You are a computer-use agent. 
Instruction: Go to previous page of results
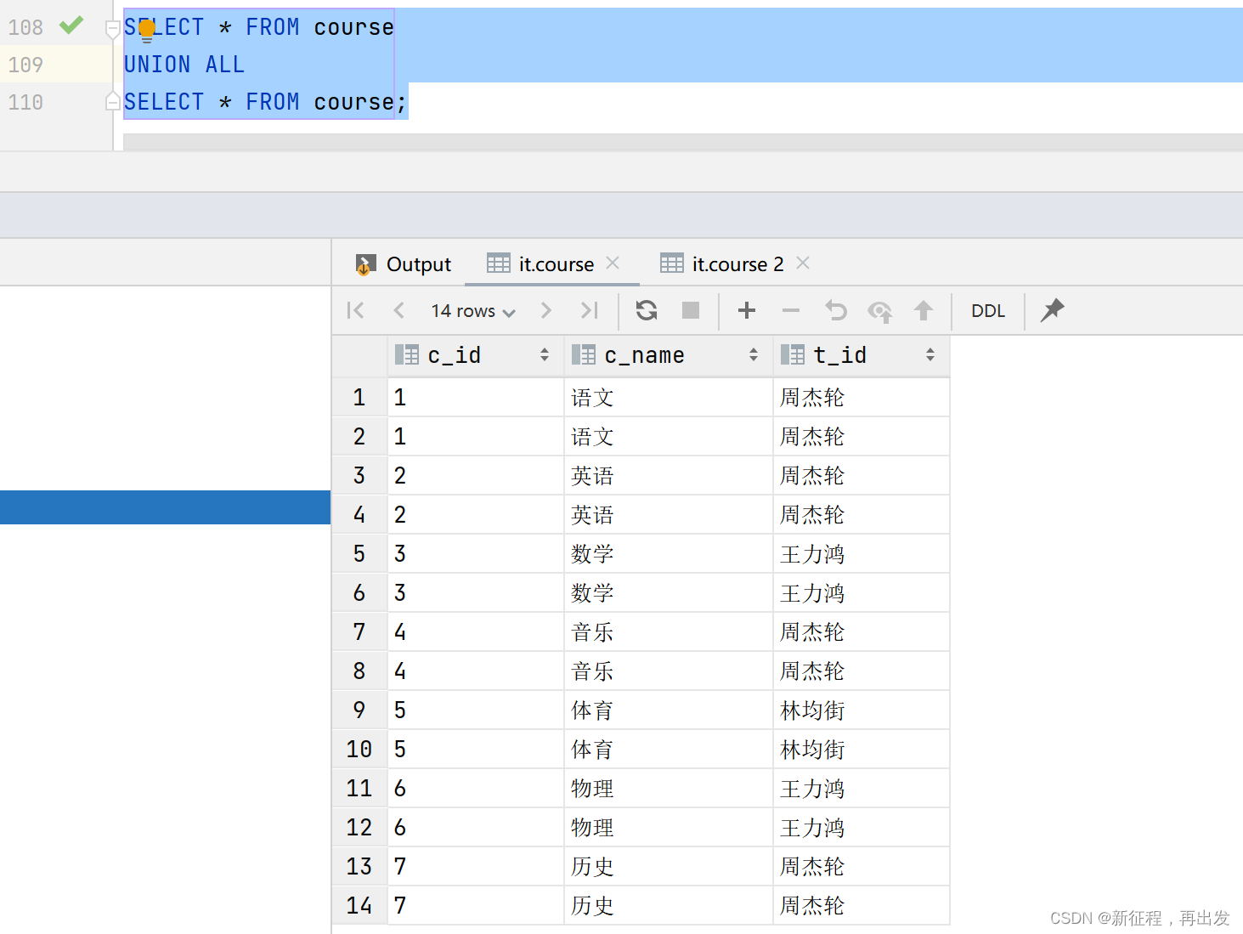[399, 311]
